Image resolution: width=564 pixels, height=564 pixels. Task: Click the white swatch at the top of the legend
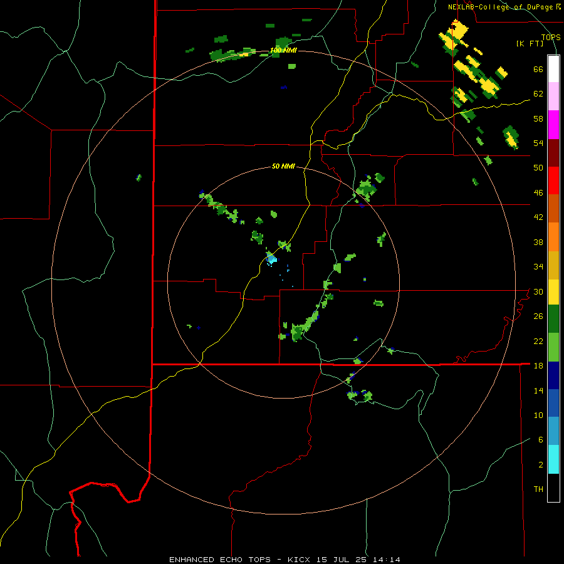click(x=553, y=69)
